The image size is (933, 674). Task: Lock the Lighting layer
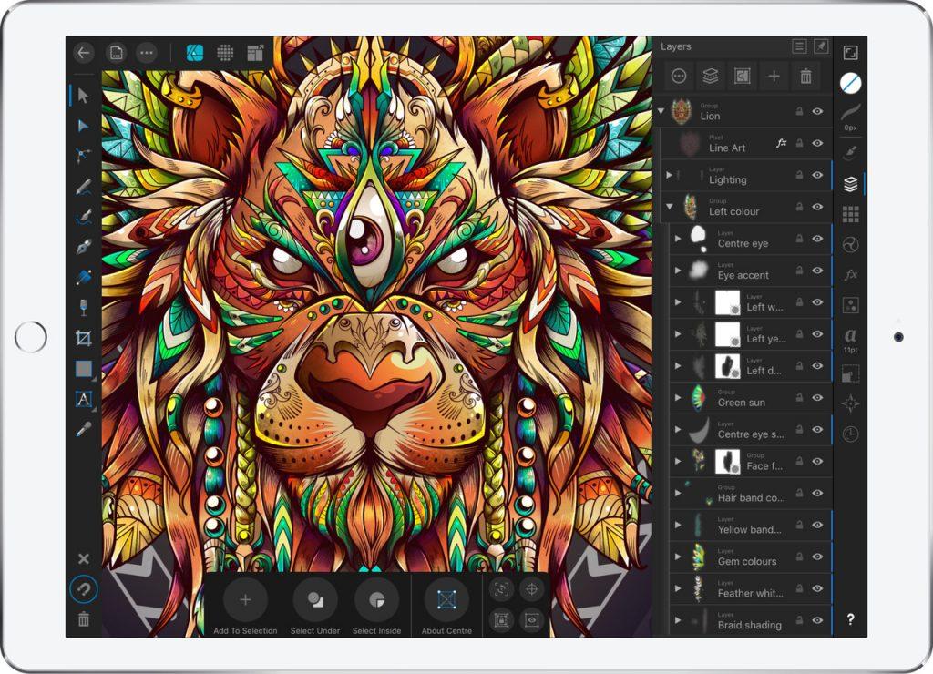tap(799, 175)
